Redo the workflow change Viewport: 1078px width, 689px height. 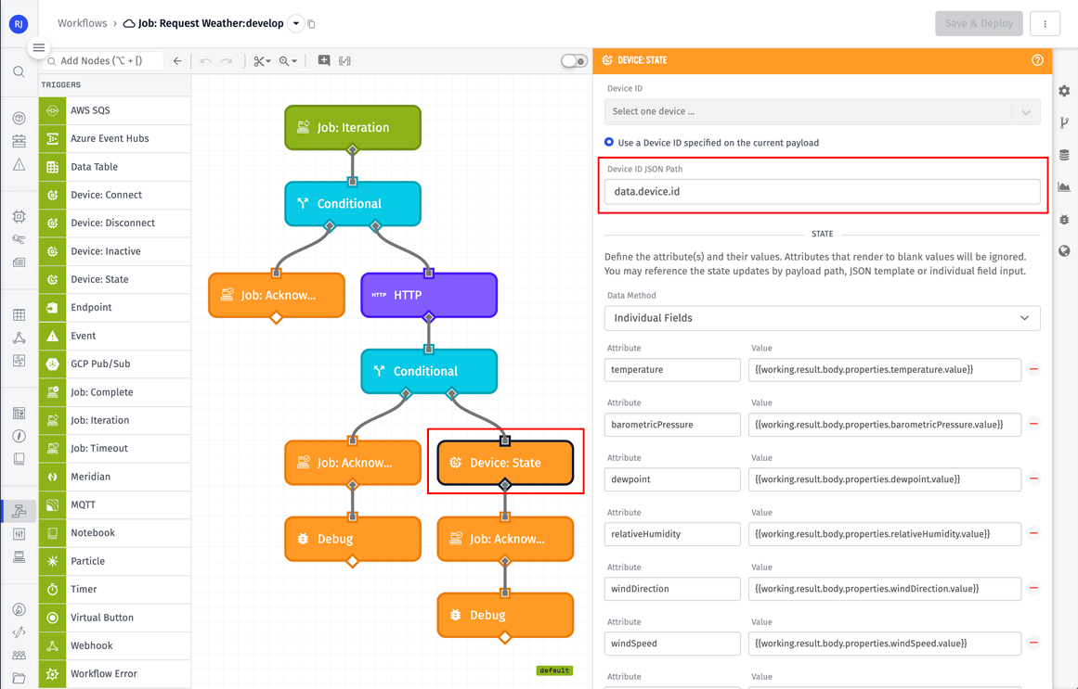click(x=227, y=61)
